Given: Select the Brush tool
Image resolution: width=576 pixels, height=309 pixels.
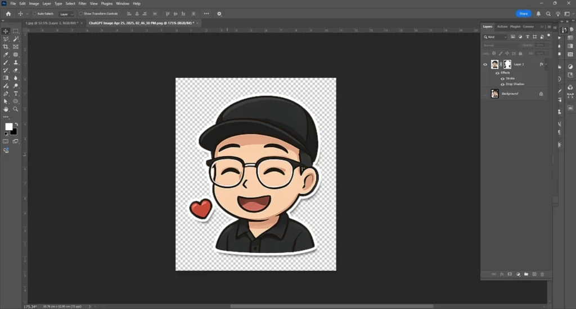Looking at the screenshot, I should [6, 63].
